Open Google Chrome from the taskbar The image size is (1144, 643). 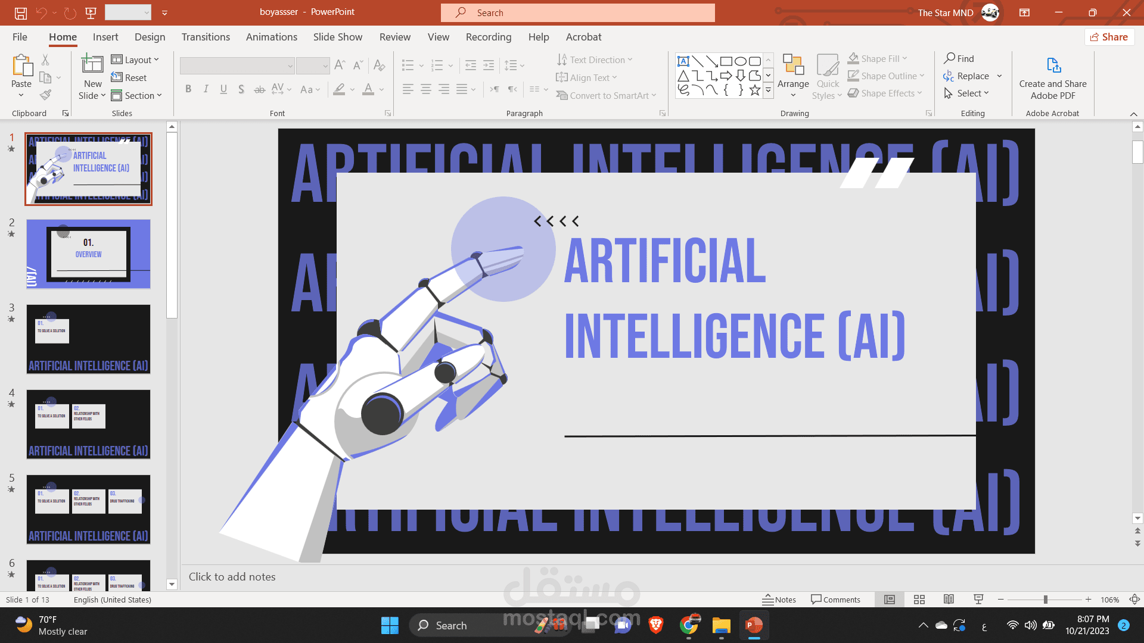689,625
